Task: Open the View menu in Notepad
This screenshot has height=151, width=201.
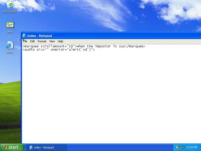Action: (x=52, y=41)
